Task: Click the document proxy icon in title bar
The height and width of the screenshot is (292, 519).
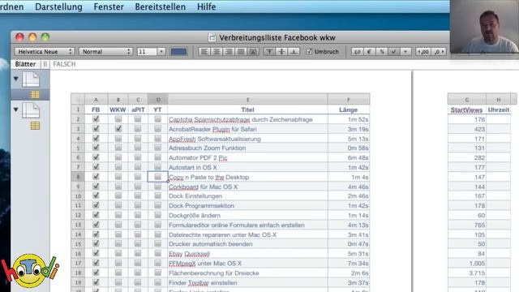Action: 212,38
